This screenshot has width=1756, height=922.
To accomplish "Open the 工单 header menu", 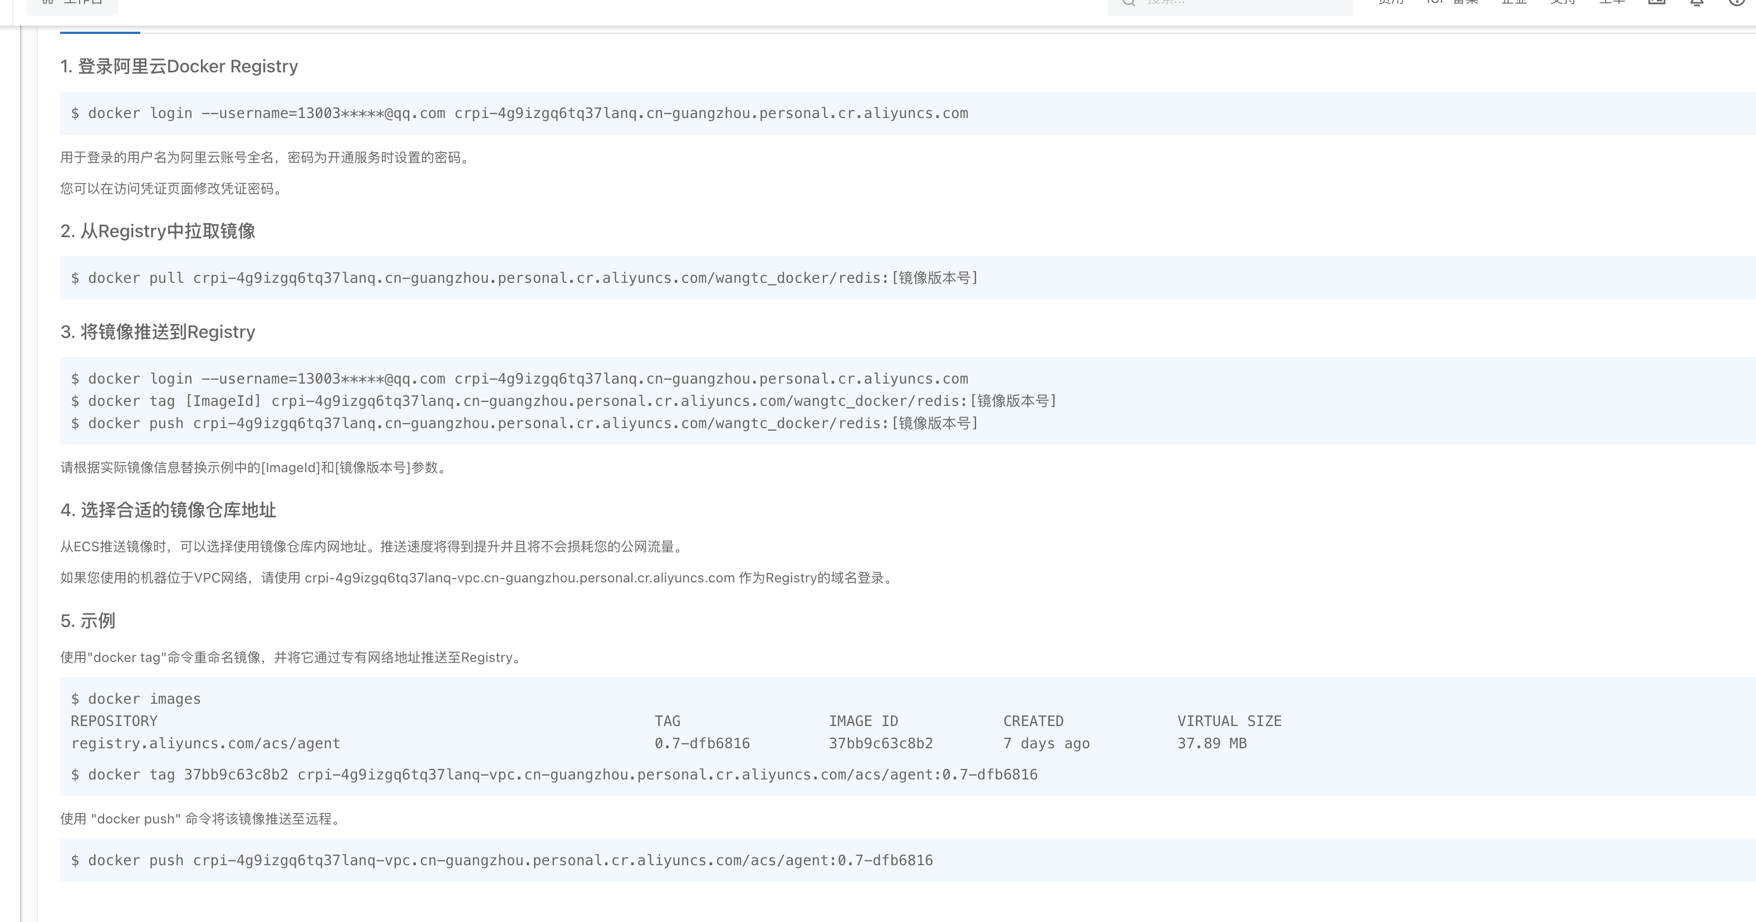I will pos(1612,3).
